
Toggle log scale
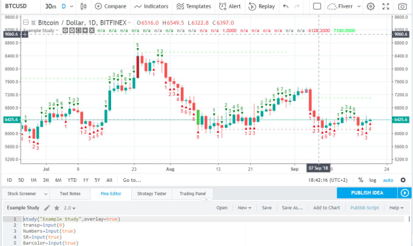click(373, 180)
